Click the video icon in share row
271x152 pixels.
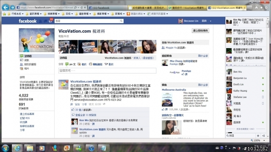[x=106, y=64]
